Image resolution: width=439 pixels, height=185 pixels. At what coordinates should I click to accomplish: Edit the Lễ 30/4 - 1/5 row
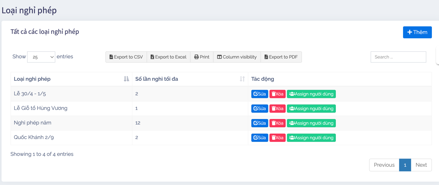coord(260,94)
